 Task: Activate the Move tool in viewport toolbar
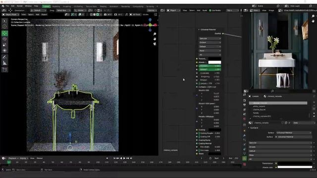pos(4,33)
